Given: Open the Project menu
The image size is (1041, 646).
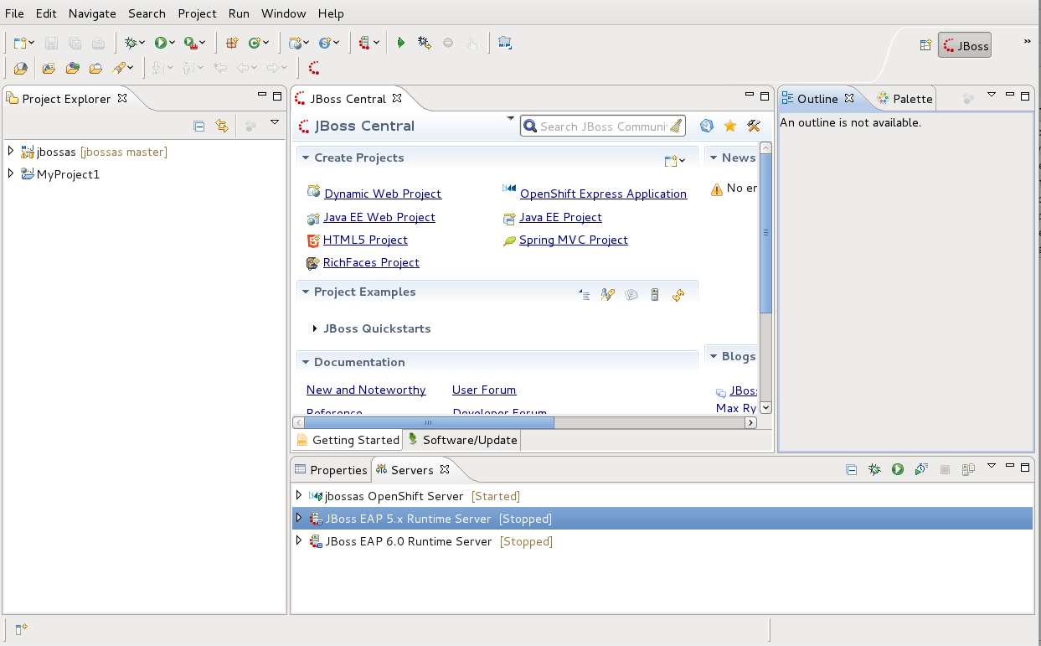Looking at the screenshot, I should [197, 13].
